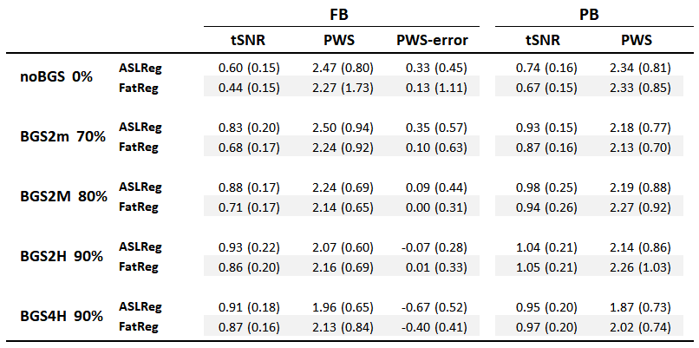The width and height of the screenshot is (699, 348).
Task: Click the cell value 0.13 (1.11)
Action: [x=432, y=86]
